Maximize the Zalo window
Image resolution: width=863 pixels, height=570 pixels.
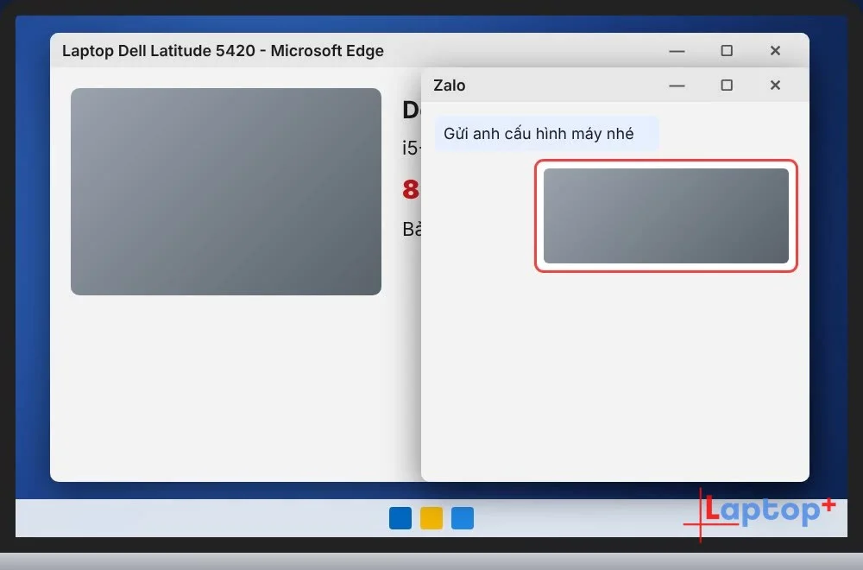[727, 85]
